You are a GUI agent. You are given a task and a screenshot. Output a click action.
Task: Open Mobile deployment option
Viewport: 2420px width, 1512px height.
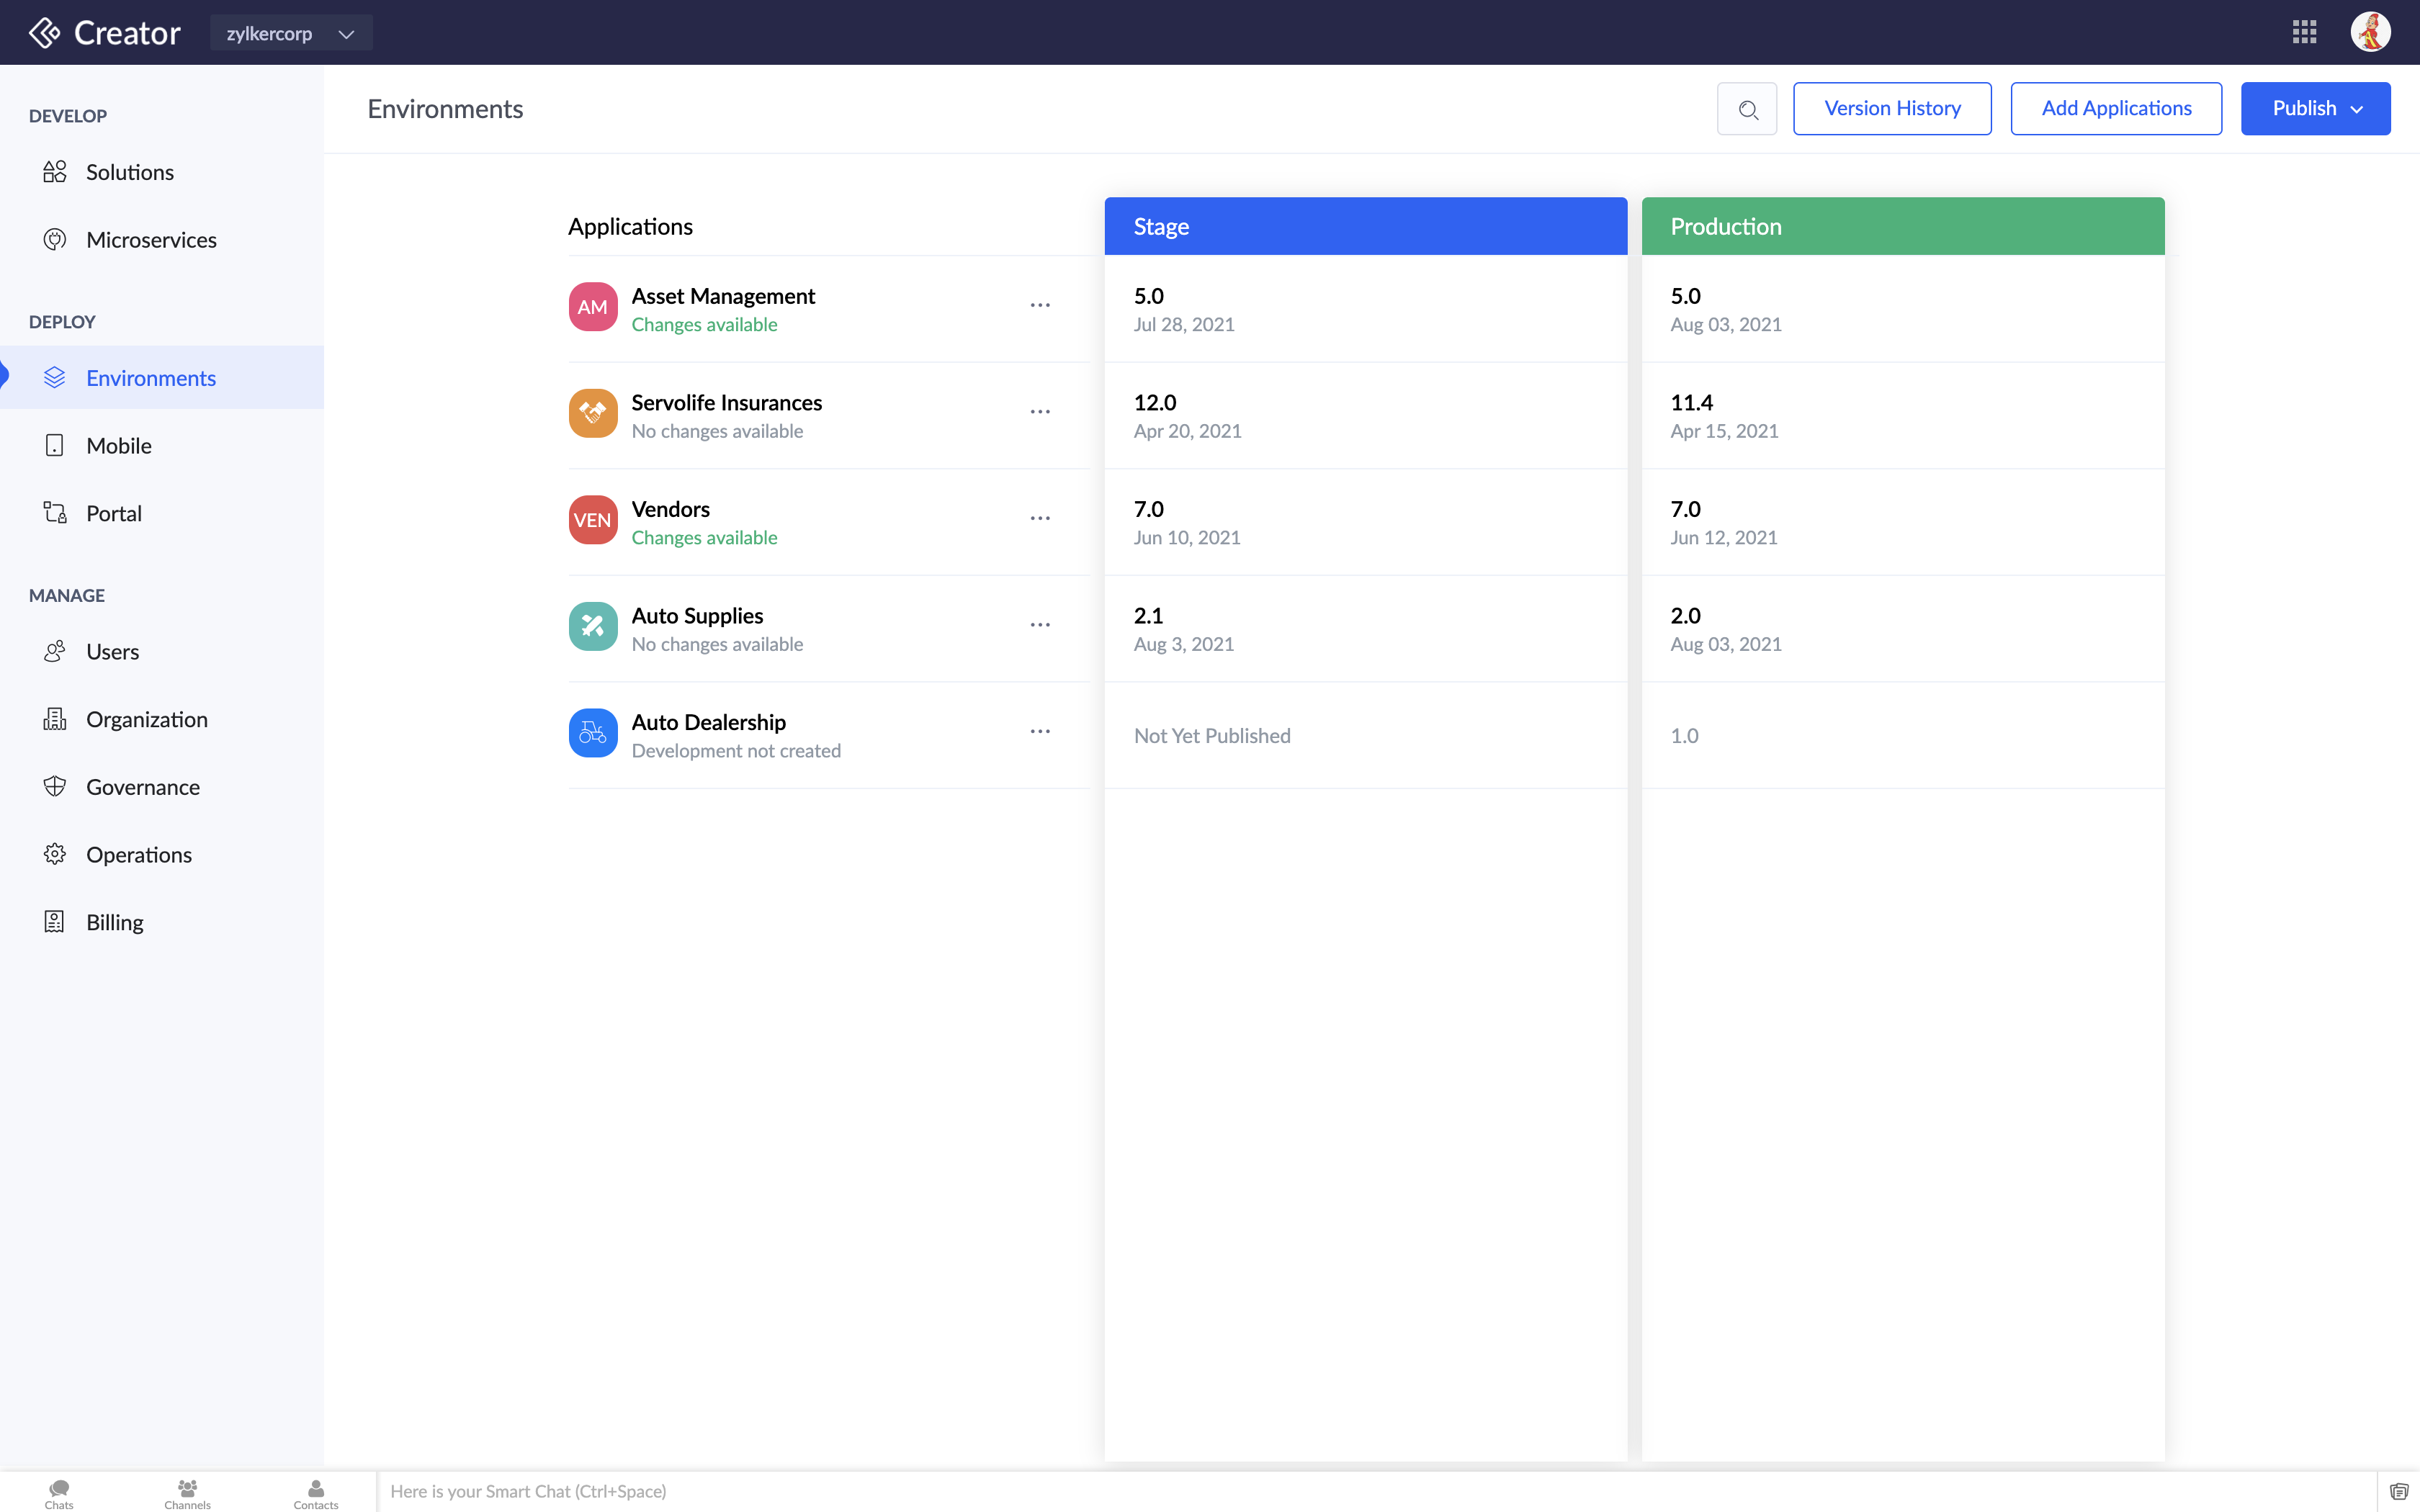pos(118,446)
